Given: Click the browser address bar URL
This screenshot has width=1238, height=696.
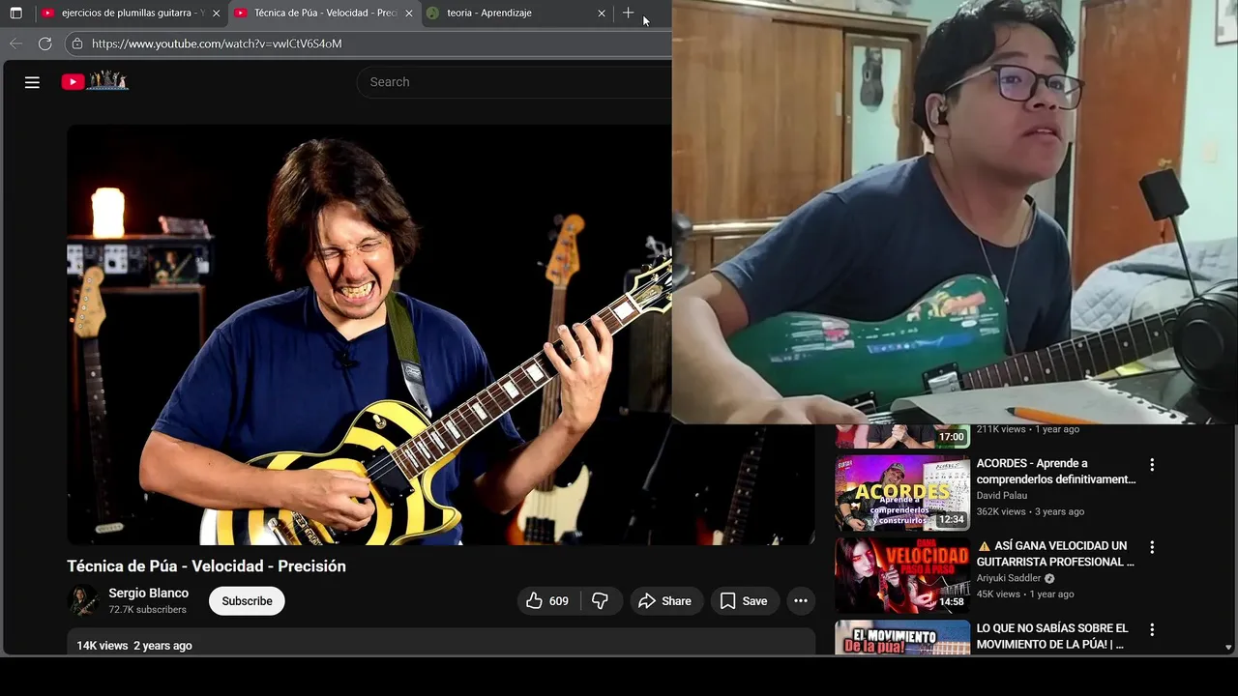Looking at the screenshot, I should (217, 43).
